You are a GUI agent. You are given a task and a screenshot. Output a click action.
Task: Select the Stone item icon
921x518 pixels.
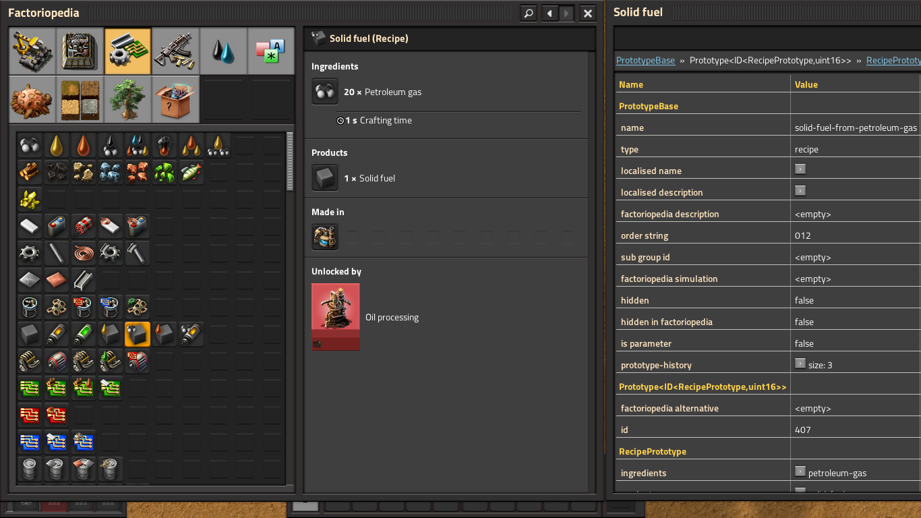point(84,173)
